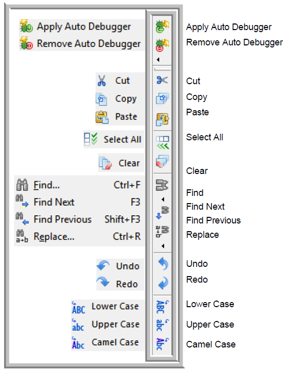Viewport: 289px width, 373px height.
Task: Expand the small arrow below the Replace icon
Action: coord(163,246)
